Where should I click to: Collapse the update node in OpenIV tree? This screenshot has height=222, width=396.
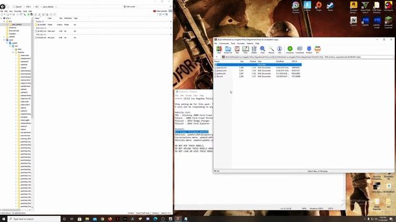pos(7,43)
